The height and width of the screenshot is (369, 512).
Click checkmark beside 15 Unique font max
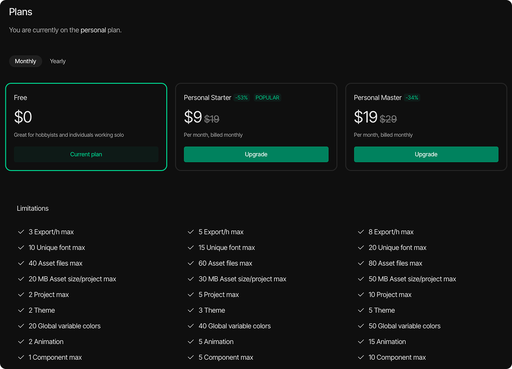(x=191, y=247)
